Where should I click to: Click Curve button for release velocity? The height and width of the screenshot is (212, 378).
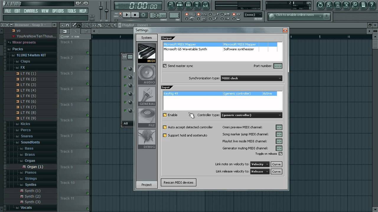(276, 171)
